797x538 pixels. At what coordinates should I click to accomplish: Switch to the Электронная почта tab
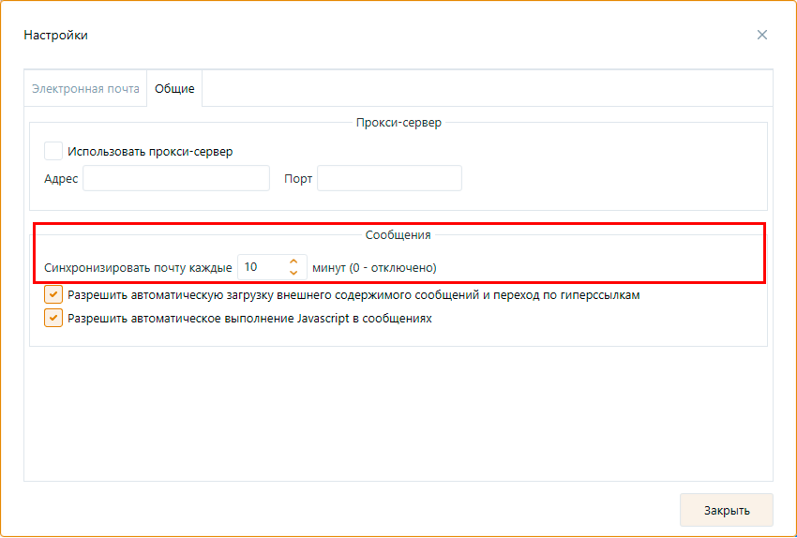pos(85,89)
